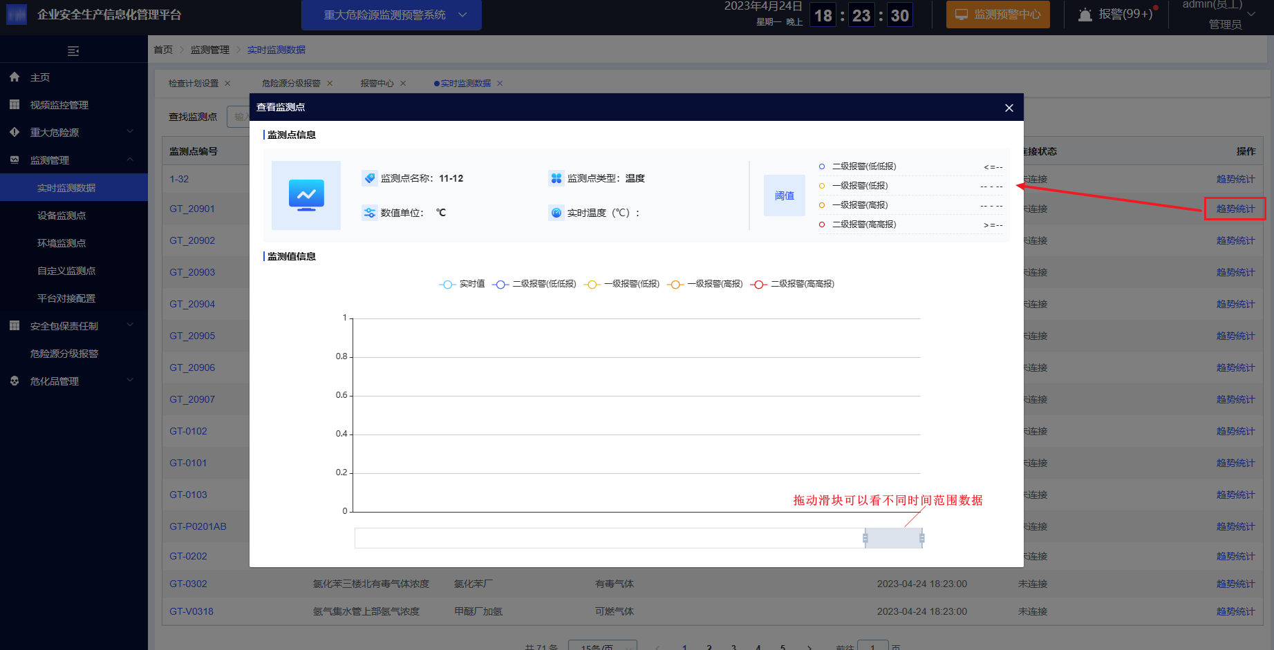1274x650 pixels.
Task: Click the 视频监控管理 grid icon
Action: point(15,105)
